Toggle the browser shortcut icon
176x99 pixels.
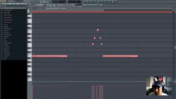pyautogui.click(x=93, y=1)
